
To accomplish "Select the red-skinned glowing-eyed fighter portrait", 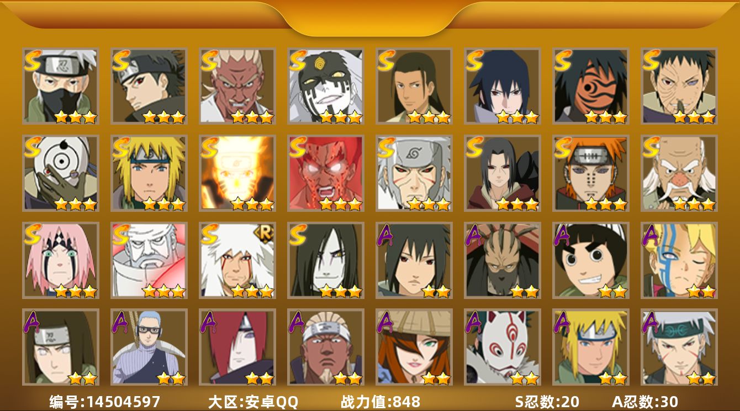I will coord(326,173).
